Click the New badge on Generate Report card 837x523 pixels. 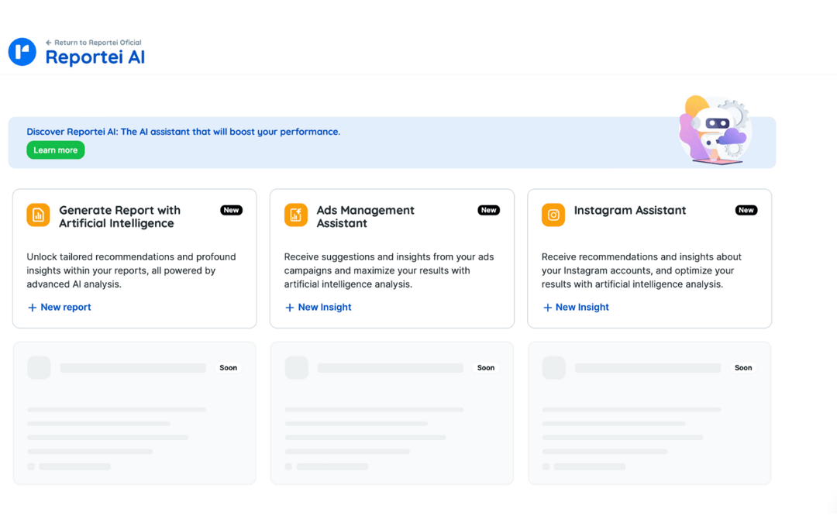pyautogui.click(x=231, y=210)
